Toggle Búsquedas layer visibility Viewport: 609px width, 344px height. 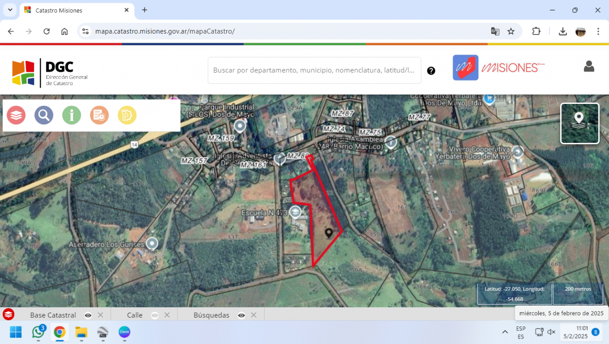tap(241, 315)
